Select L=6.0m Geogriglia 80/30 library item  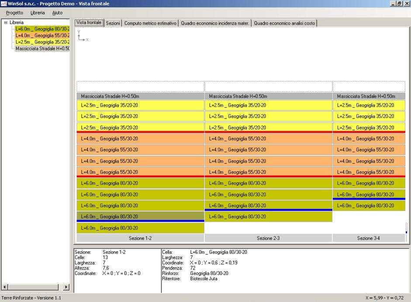42,29
